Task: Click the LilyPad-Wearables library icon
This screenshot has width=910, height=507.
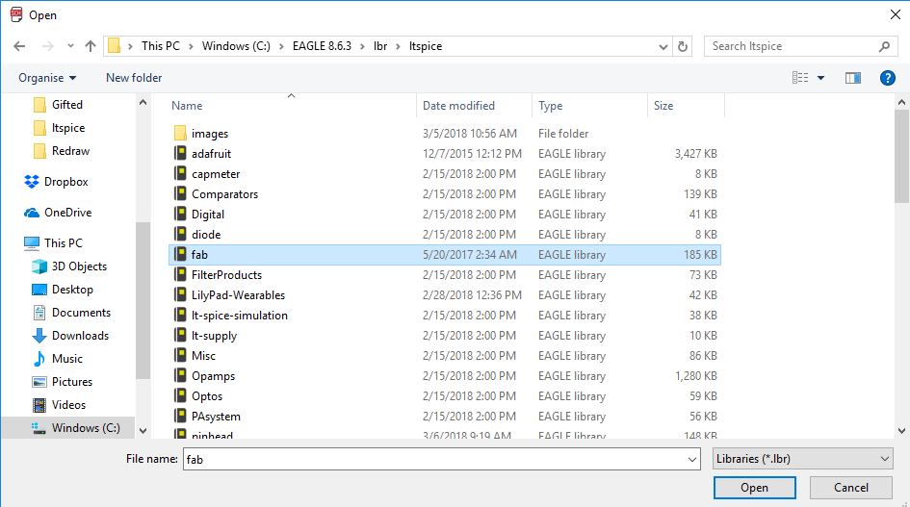Action: [x=180, y=295]
